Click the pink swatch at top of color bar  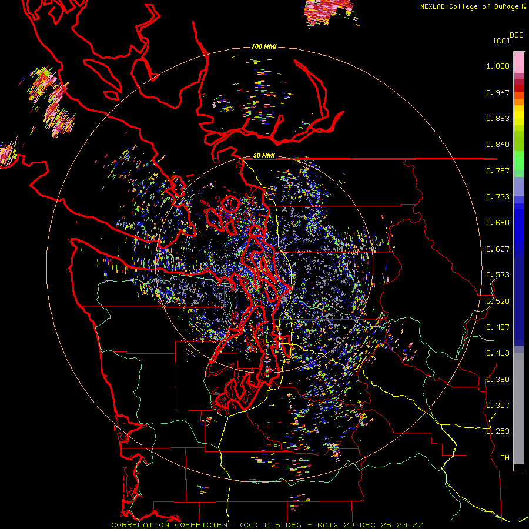(519, 62)
